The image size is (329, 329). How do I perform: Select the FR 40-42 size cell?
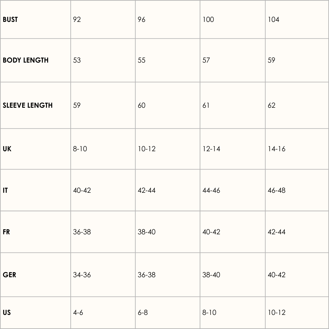(211, 232)
